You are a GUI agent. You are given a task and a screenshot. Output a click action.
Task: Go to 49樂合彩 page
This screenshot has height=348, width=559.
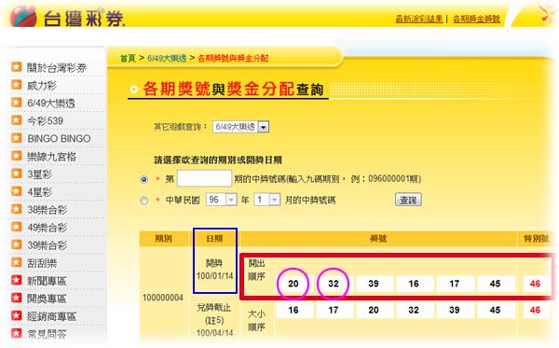[48, 228]
